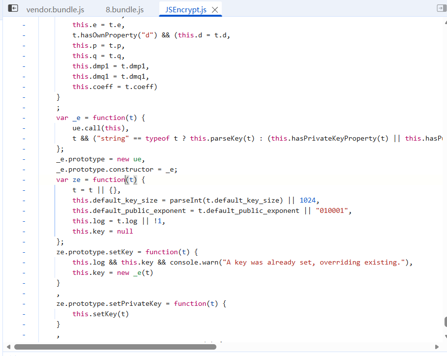Image resolution: width=447 pixels, height=356 pixels.
Task: Toggle the debugger sidebar icon at top right
Action: click(442, 8)
